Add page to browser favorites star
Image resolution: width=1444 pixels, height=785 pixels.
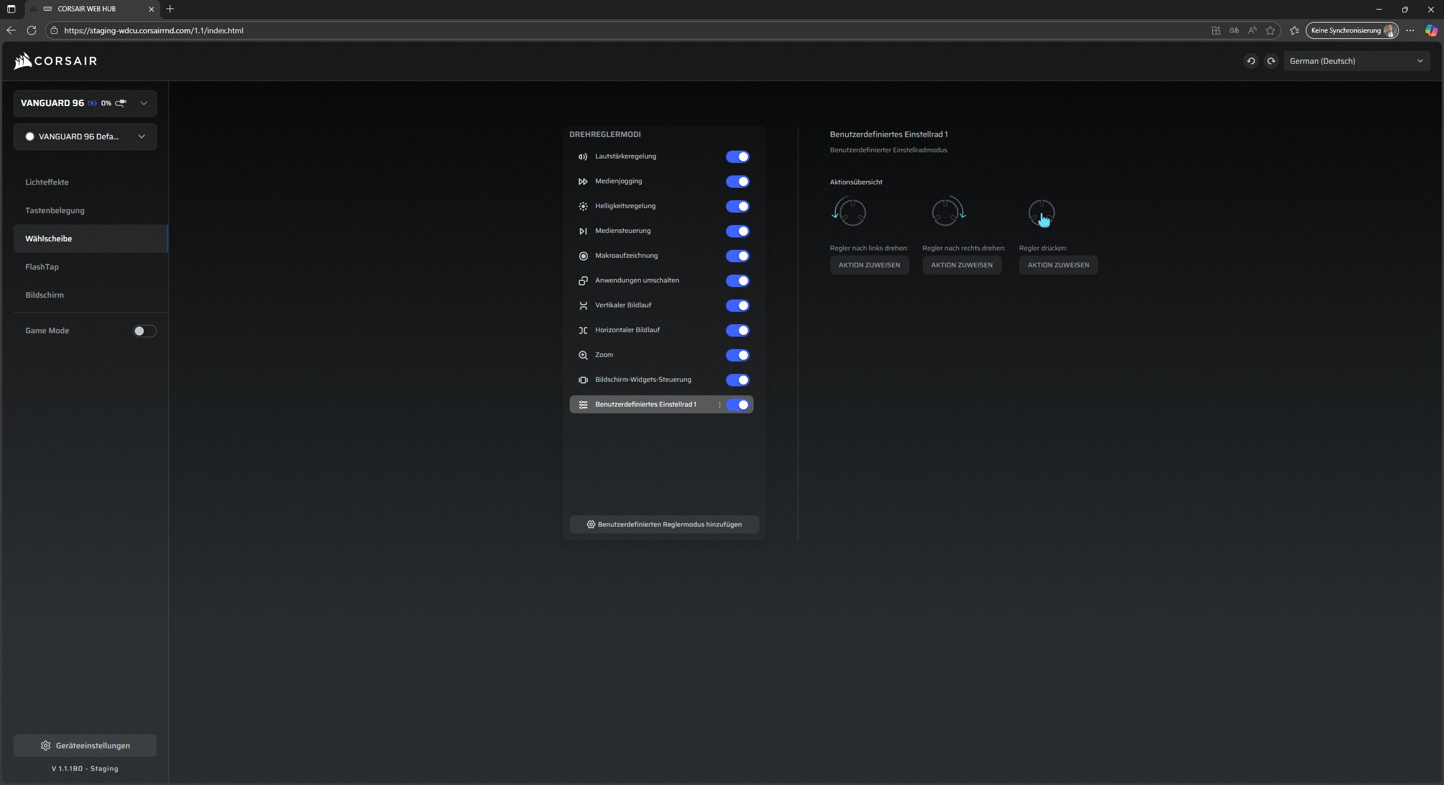tap(1270, 30)
